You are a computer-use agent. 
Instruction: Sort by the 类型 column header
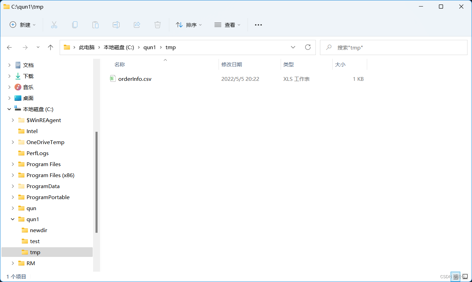pyautogui.click(x=289, y=64)
